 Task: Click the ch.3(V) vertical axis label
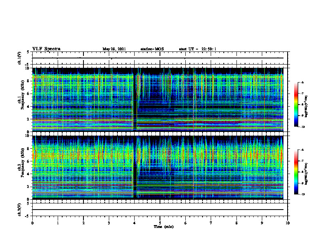(19, 210)
